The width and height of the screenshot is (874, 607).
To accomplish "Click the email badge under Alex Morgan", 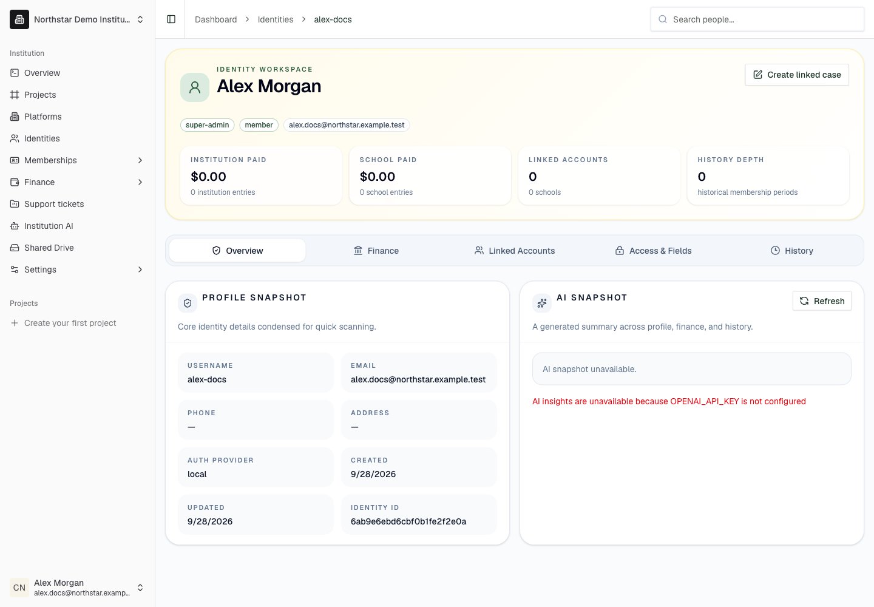I will [x=347, y=125].
